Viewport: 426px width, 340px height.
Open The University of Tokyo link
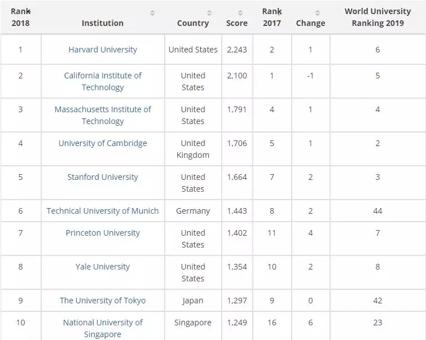coord(103,301)
